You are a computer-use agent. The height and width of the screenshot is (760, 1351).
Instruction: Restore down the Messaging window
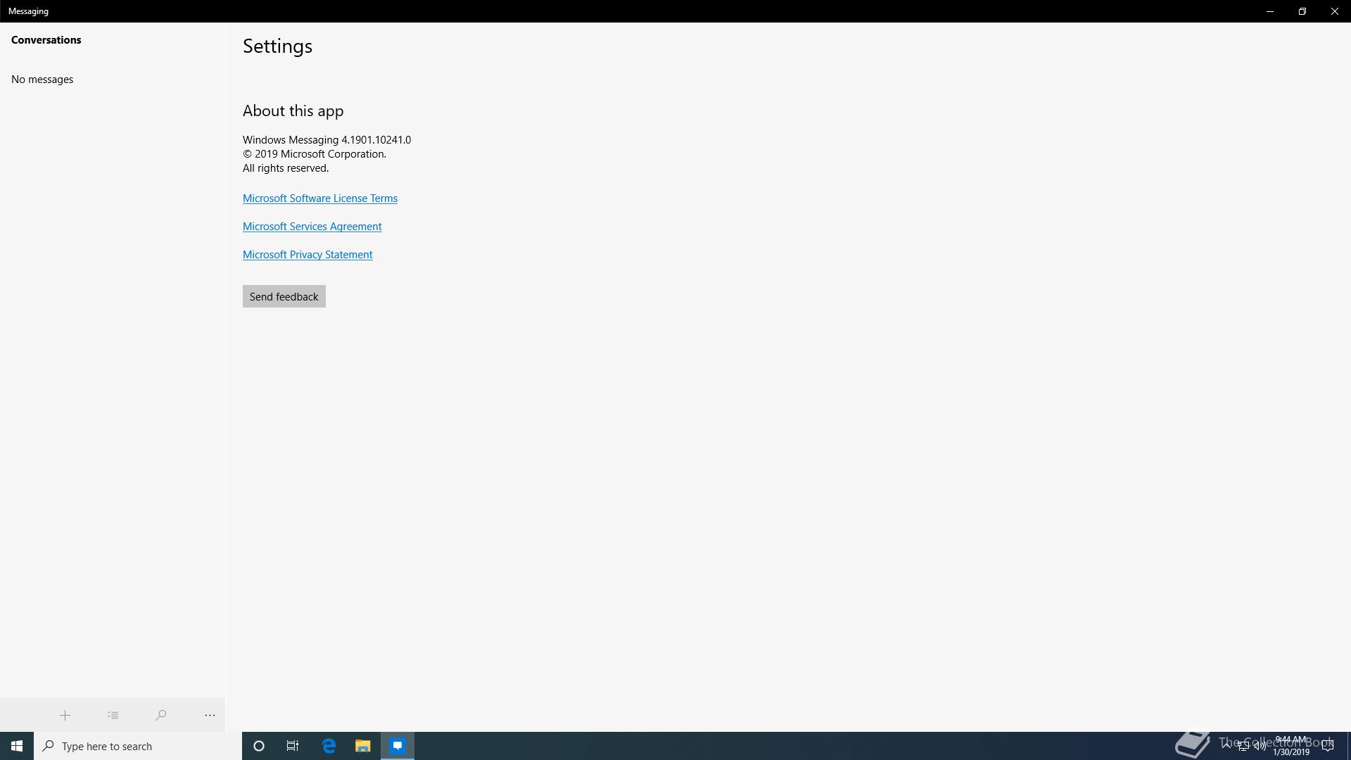coord(1302,11)
